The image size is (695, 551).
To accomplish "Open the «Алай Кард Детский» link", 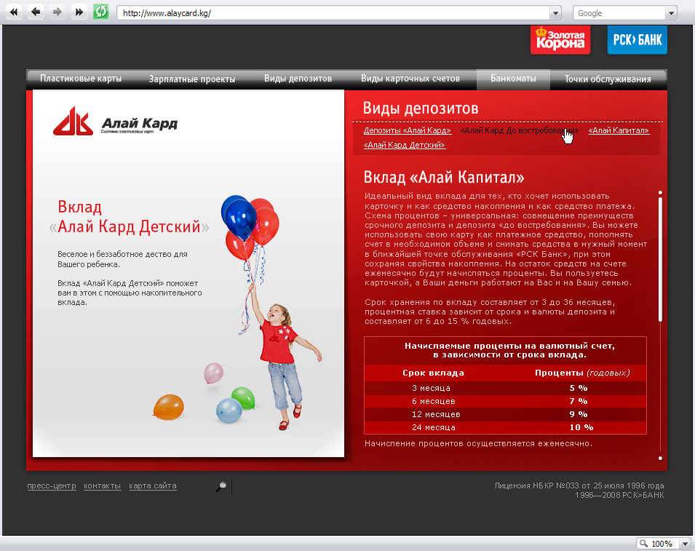I will 404,145.
